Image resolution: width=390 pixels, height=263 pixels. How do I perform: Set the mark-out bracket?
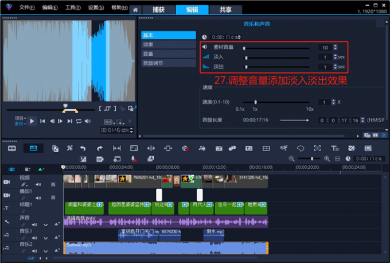coord(115,109)
